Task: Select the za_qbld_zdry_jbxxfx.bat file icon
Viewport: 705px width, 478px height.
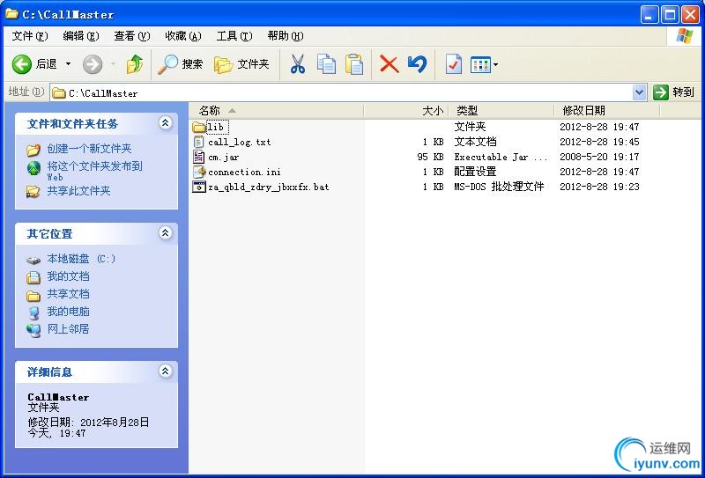Action: click(199, 187)
